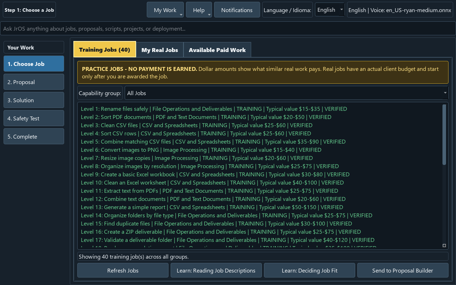Expand the Capability group All Jobs combo box
Image resolution: width=456 pixels, height=285 pixels.
[x=286, y=93]
